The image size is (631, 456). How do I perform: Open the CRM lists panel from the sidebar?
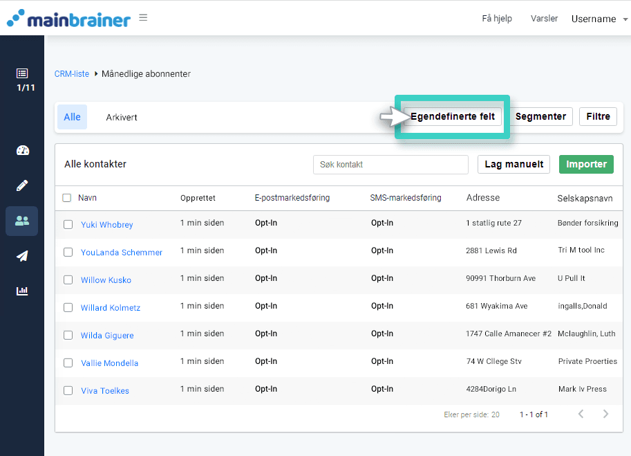coord(21,73)
